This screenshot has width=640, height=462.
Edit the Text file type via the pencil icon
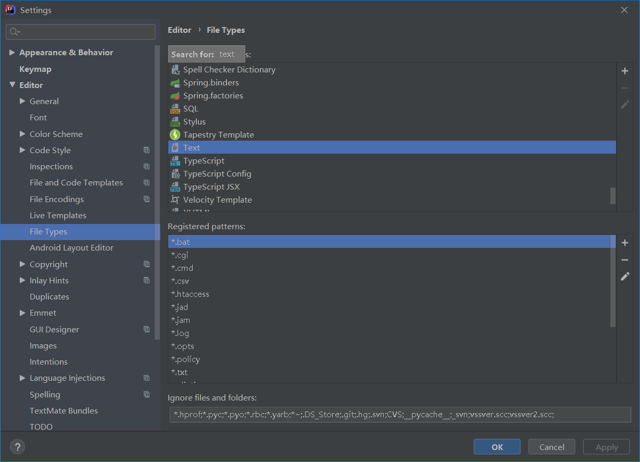coord(625,104)
